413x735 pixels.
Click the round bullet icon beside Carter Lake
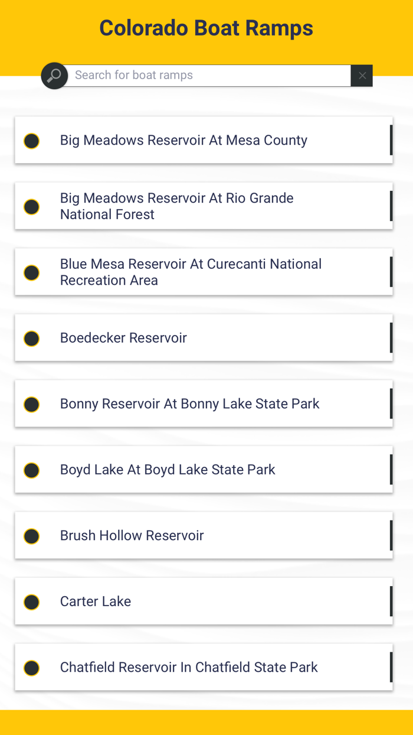pyautogui.click(x=31, y=602)
